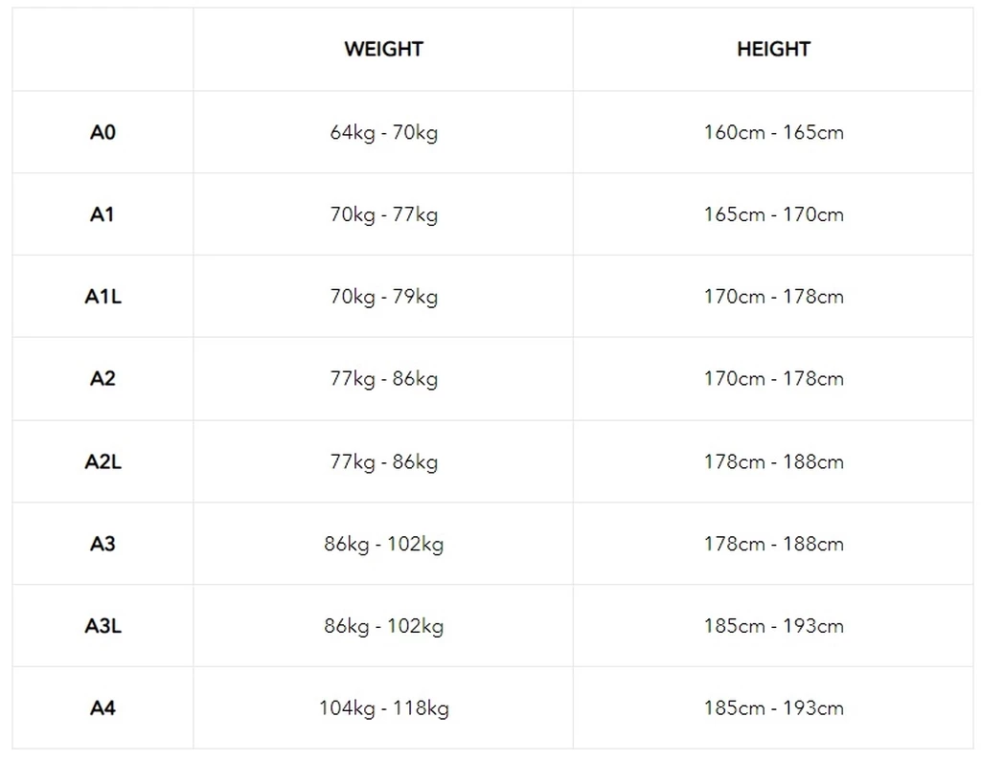Image resolution: width=981 pixels, height=761 pixels.
Task: Select the A2 size row label
Action: click(103, 379)
